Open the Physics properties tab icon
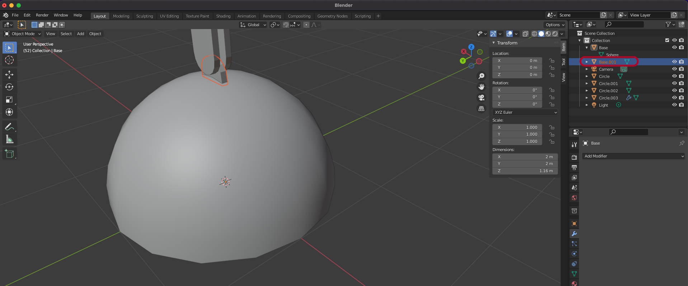The image size is (688, 286). click(x=574, y=254)
